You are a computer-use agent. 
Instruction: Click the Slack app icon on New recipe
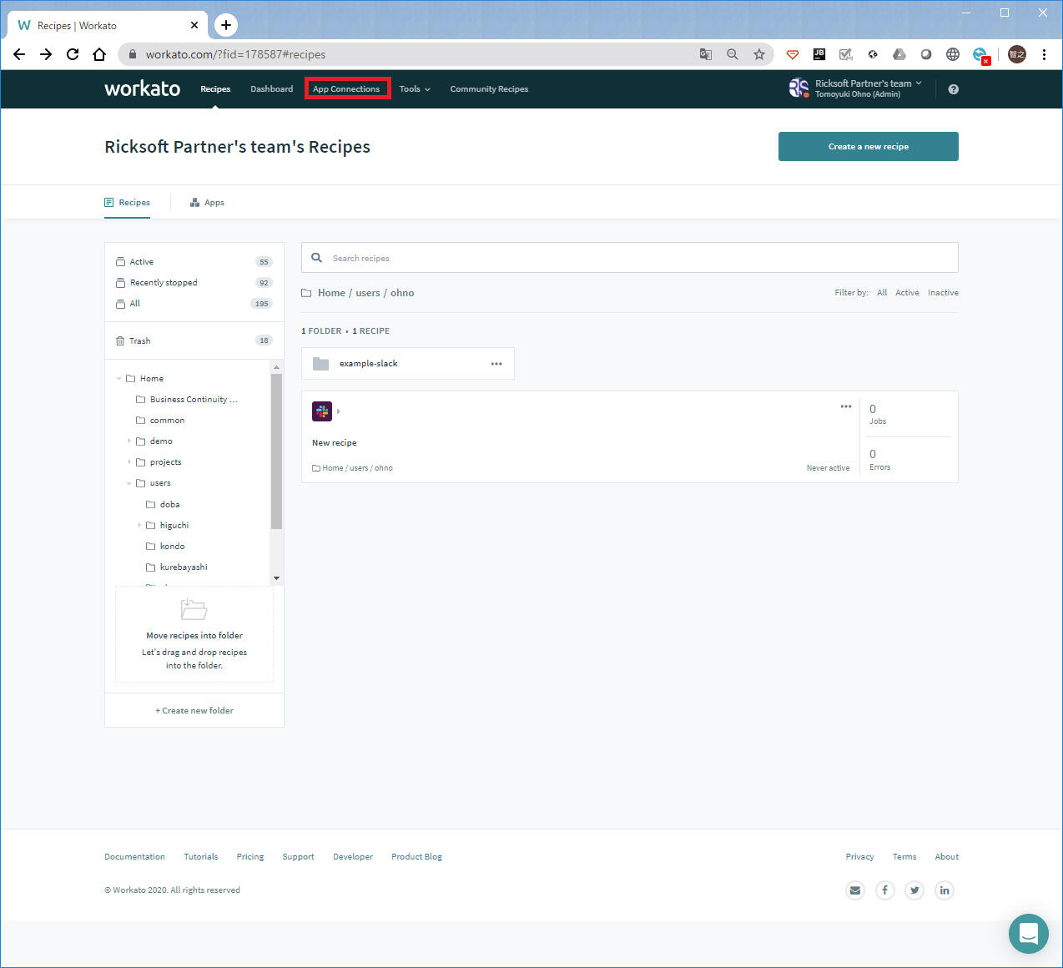click(322, 411)
